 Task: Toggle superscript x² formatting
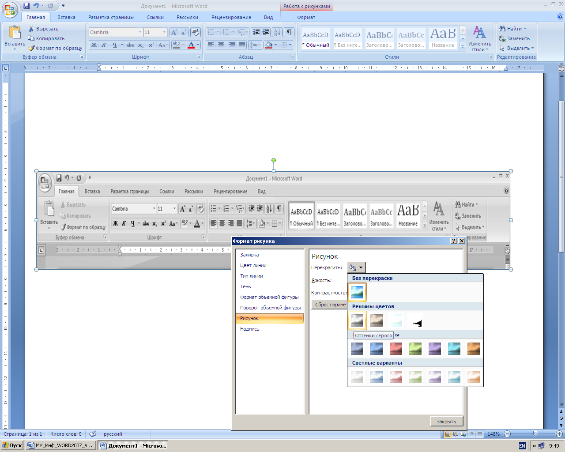click(x=151, y=45)
